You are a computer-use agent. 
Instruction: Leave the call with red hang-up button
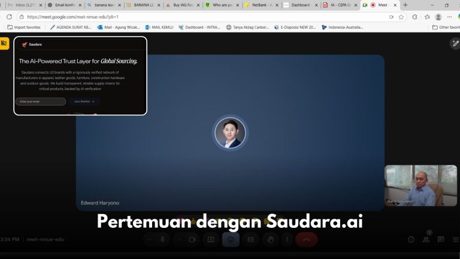tap(306, 240)
